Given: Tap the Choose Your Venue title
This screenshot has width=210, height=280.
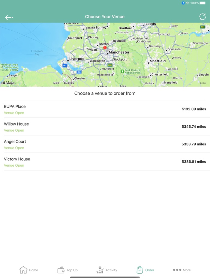Looking at the screenshot, I should [105, 16].
